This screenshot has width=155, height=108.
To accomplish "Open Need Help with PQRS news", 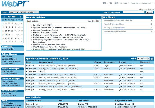I will point(43,25).
